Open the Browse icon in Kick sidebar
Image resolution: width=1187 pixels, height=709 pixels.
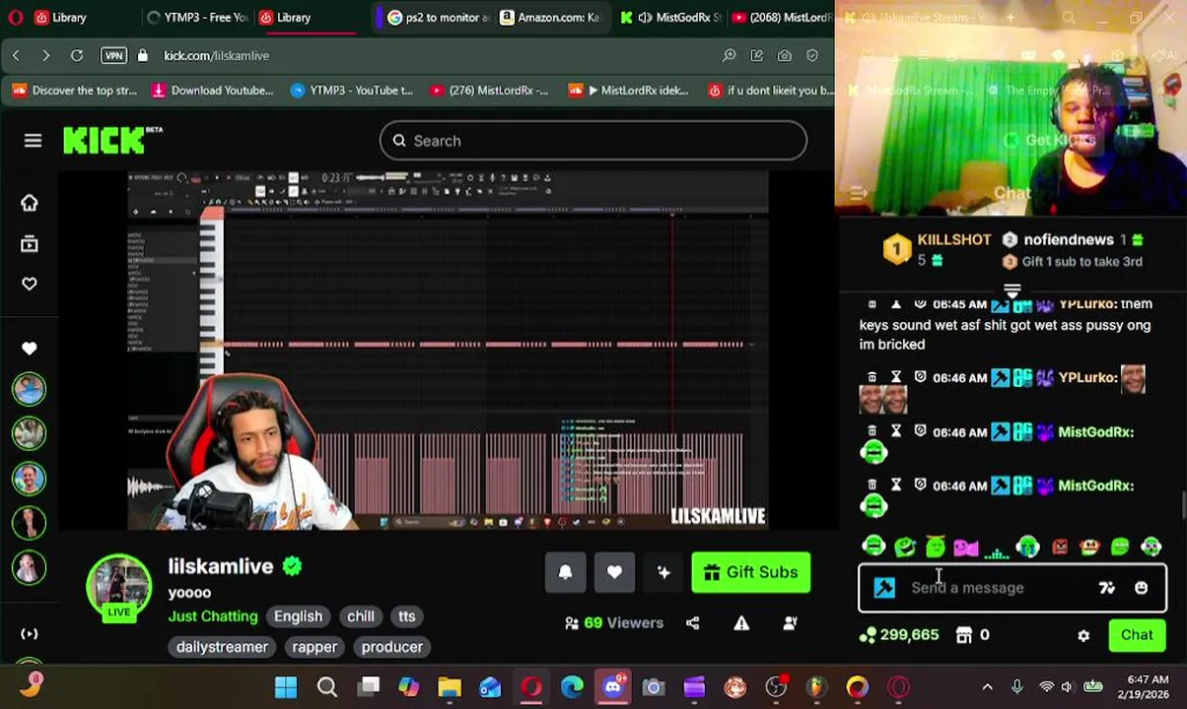coord(30,243)
